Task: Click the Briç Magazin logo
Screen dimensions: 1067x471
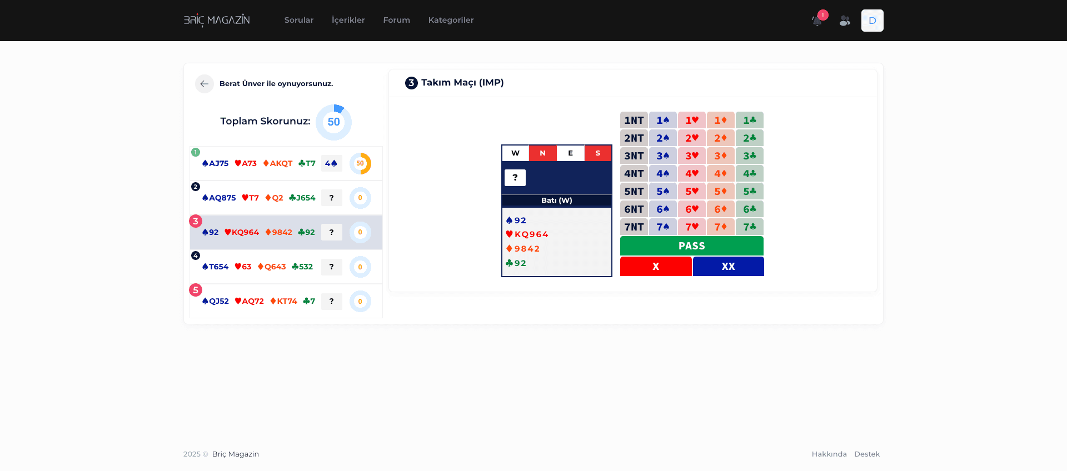Action: [217, 20]
